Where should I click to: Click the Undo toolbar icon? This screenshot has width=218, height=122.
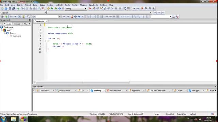tap(18, 8)
